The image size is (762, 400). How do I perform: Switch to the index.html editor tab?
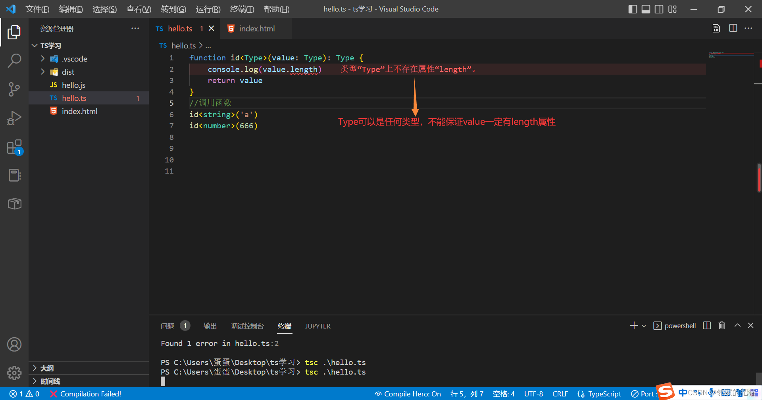pyautogui.click(x=256, y=29)
